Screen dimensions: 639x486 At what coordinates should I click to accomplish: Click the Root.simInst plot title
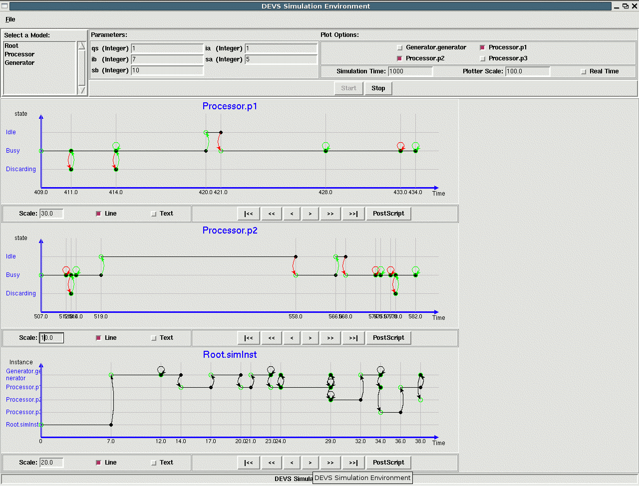pos(230,355)
